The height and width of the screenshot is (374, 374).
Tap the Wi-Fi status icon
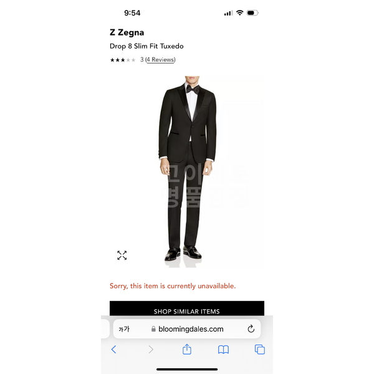pos(239,12)
